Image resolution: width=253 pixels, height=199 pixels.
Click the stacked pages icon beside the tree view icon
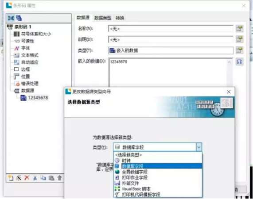coord(19,18)
